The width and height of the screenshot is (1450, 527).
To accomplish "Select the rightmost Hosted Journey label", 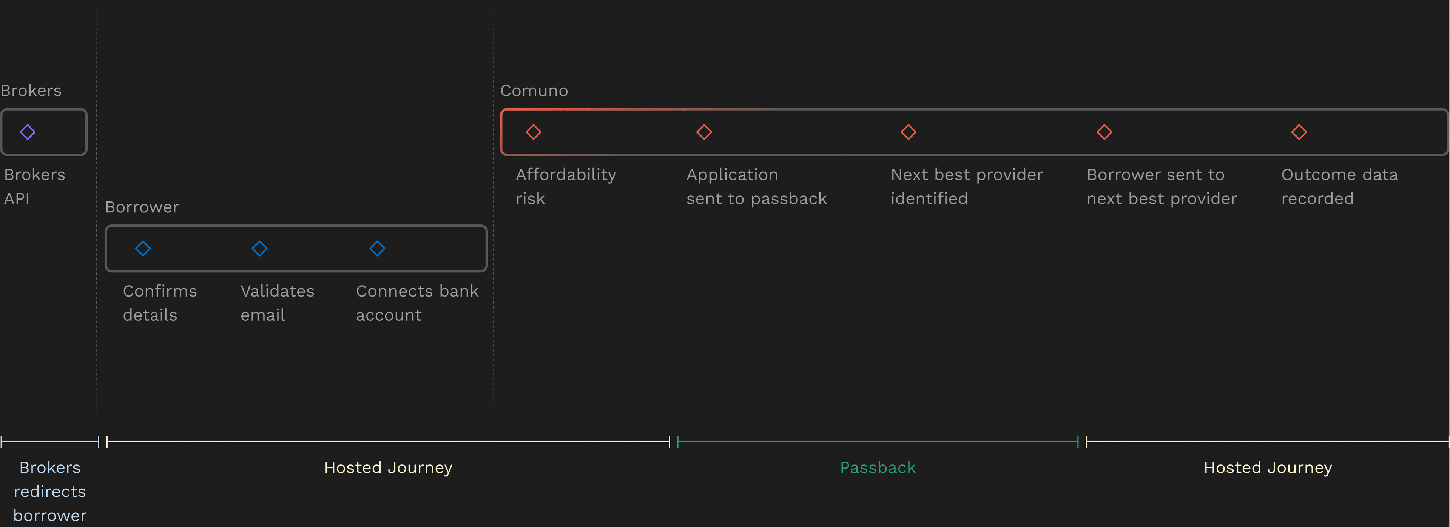I will 1268,467.
